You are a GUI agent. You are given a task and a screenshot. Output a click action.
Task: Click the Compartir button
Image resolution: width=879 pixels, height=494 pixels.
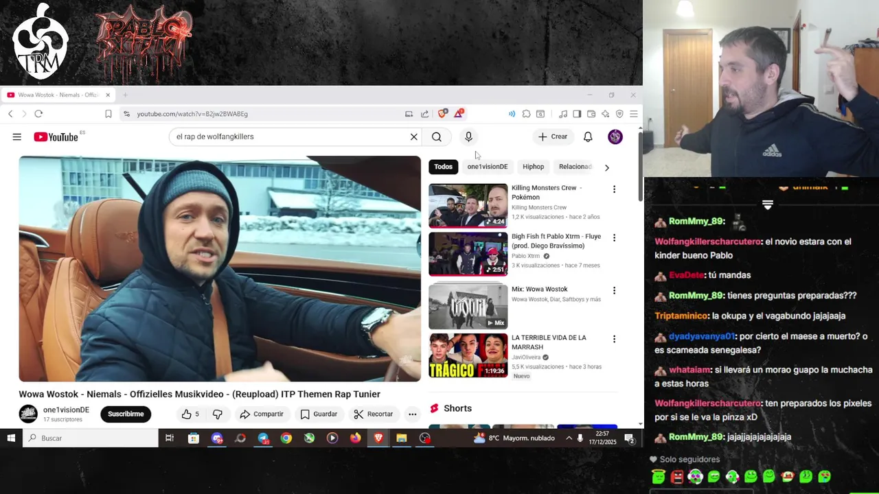(x=261, y=414)
